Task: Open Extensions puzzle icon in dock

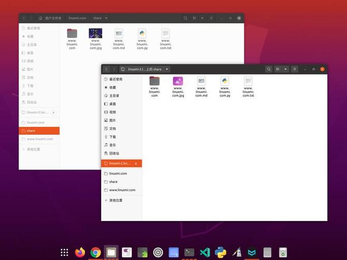Action: pos(143,252)
